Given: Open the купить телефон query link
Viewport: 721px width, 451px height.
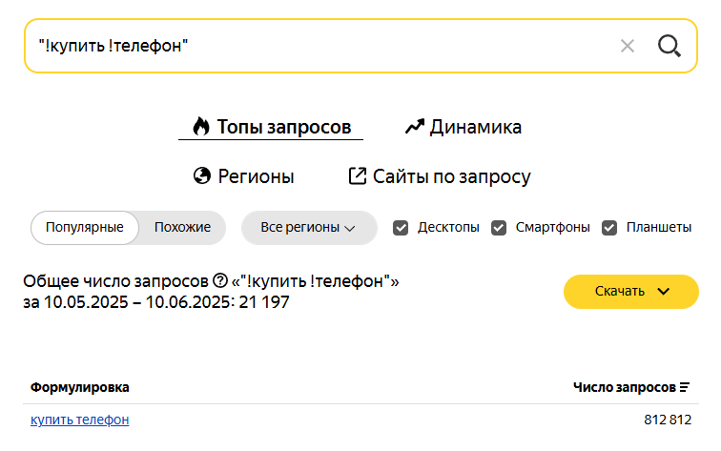Looking at the screenshot, I should pyautogui.click(x=79, y=420).
